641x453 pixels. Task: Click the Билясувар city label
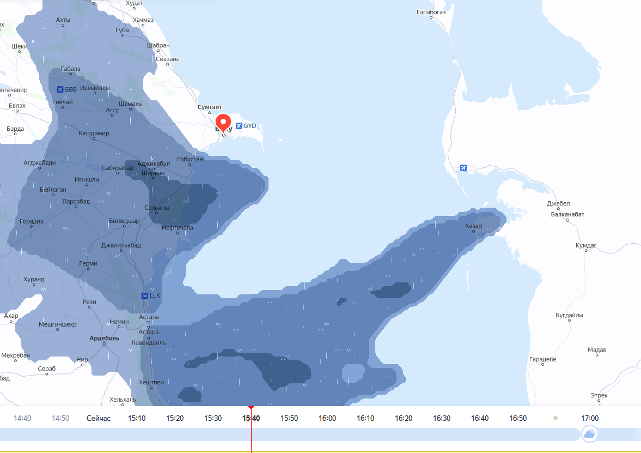(x=124, y=221)
